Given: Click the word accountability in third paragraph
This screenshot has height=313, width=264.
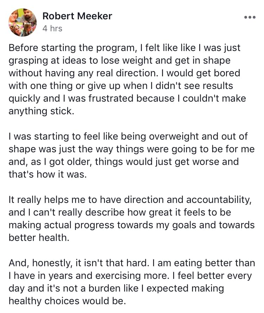Looking at the screenshot, I should point(219,200).
